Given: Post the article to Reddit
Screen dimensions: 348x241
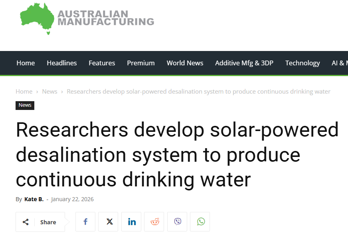Looking at the screenshot, I should tap(154, 221).
